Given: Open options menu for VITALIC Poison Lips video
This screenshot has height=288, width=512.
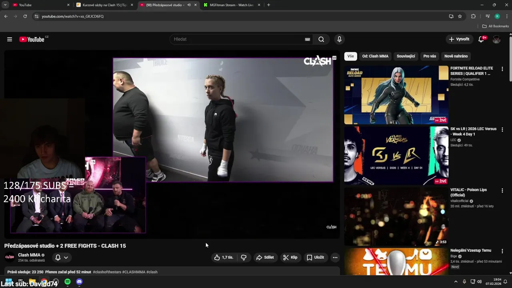Looking at the screenshot, I should coord(502,190).
